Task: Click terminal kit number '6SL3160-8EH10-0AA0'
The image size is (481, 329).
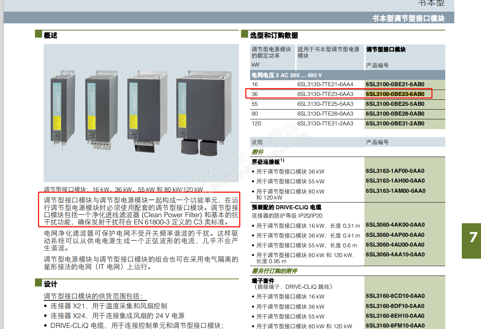Action: pos(395,316)
